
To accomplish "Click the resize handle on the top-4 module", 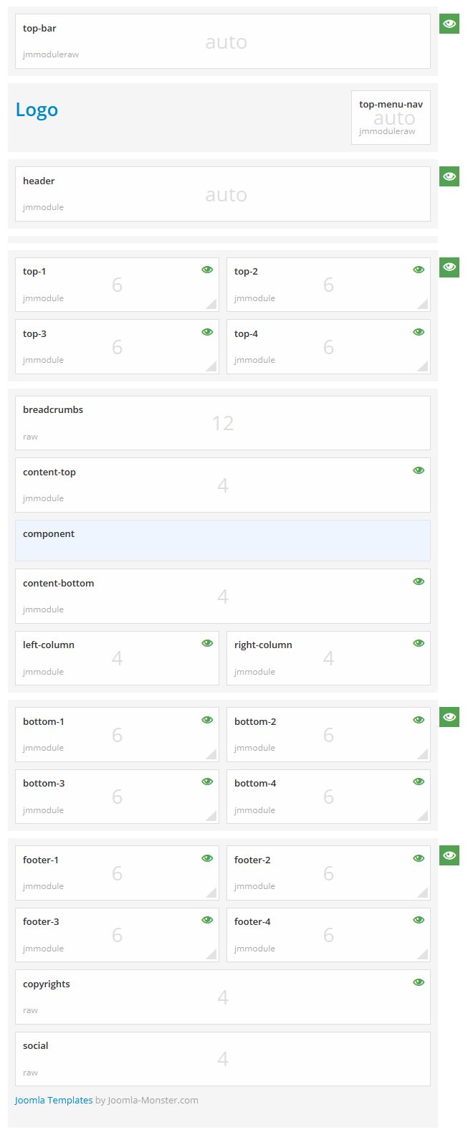I will [424, 367].
